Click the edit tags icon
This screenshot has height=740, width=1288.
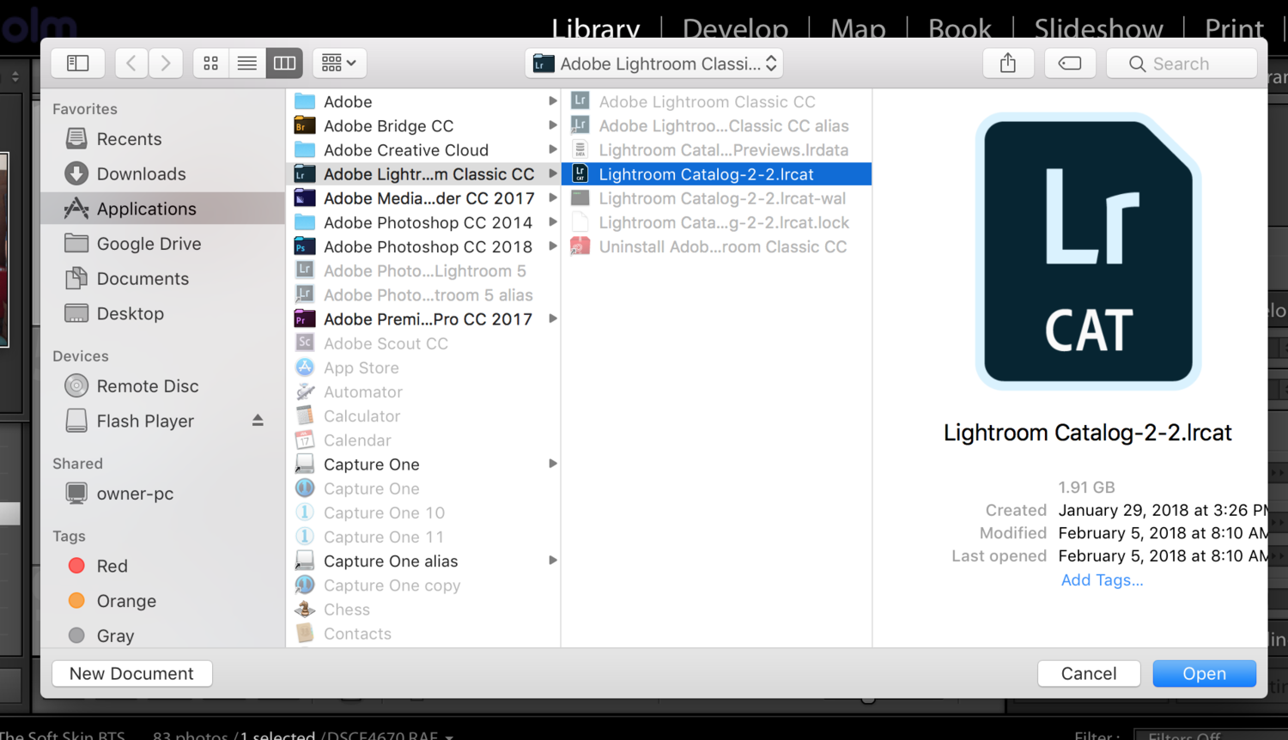1070,64
